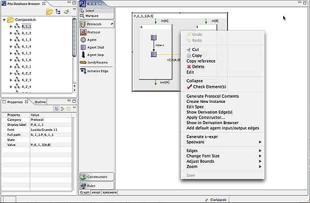Open folder icon in Database Browser toolbar

click(49, 12)
